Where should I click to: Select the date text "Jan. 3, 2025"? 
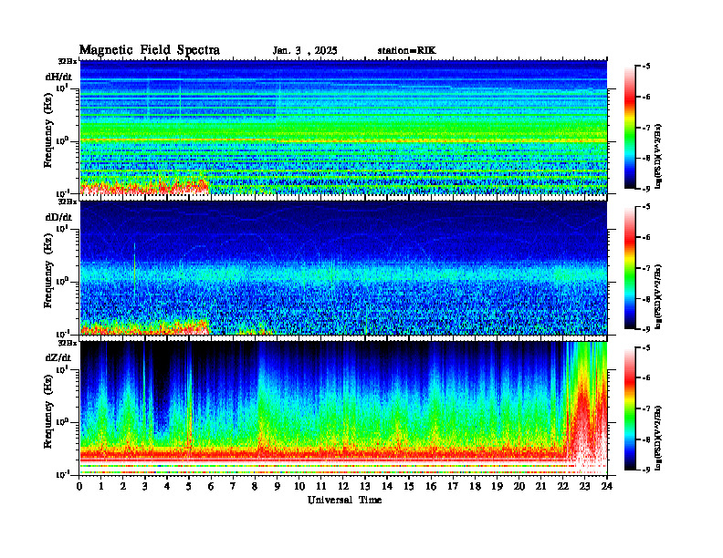tap(305, 51)
